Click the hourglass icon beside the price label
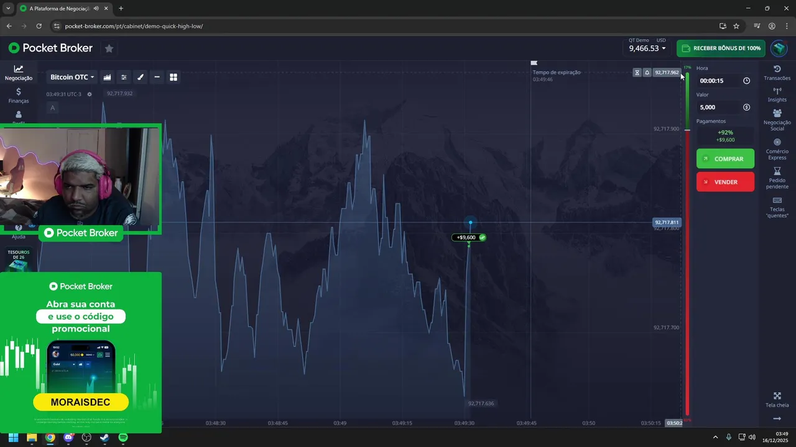This screenshot has width=796, height=447. pyautogui.click(x=637, y=73)
